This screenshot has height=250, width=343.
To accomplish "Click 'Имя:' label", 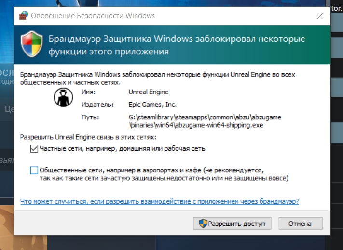I will coord(89,92).
